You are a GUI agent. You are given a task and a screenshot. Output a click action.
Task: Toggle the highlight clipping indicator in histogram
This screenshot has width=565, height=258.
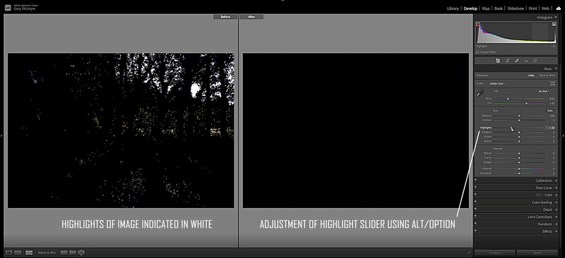click(x=554, y=25)
